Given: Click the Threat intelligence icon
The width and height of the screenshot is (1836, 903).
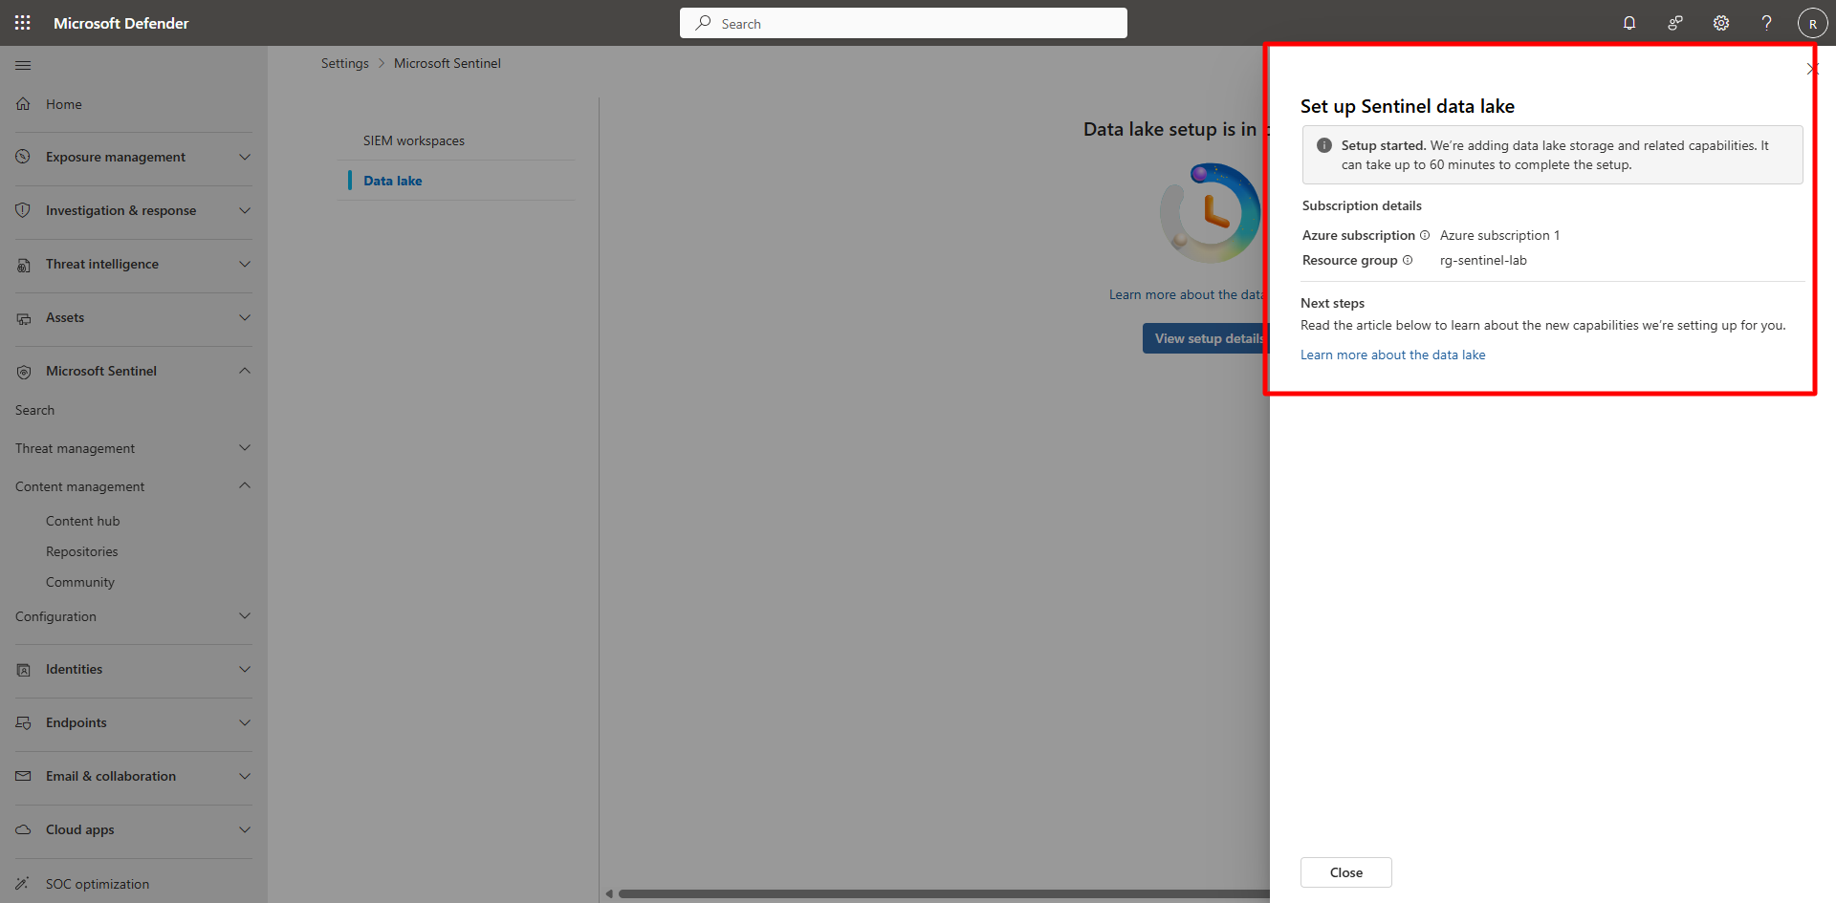Looking at the screenshot, I should pyautogui.click(x=23, y=265).
